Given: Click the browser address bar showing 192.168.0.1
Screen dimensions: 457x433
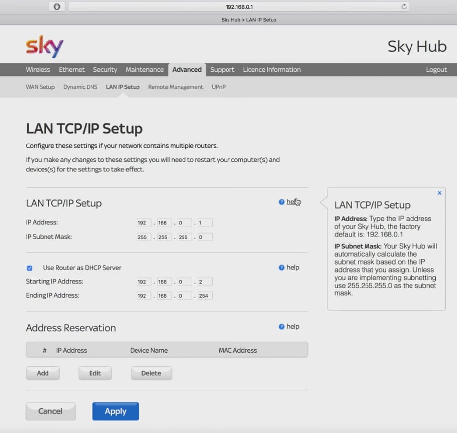Looking at the screenshot, I should tap(238, 7).
